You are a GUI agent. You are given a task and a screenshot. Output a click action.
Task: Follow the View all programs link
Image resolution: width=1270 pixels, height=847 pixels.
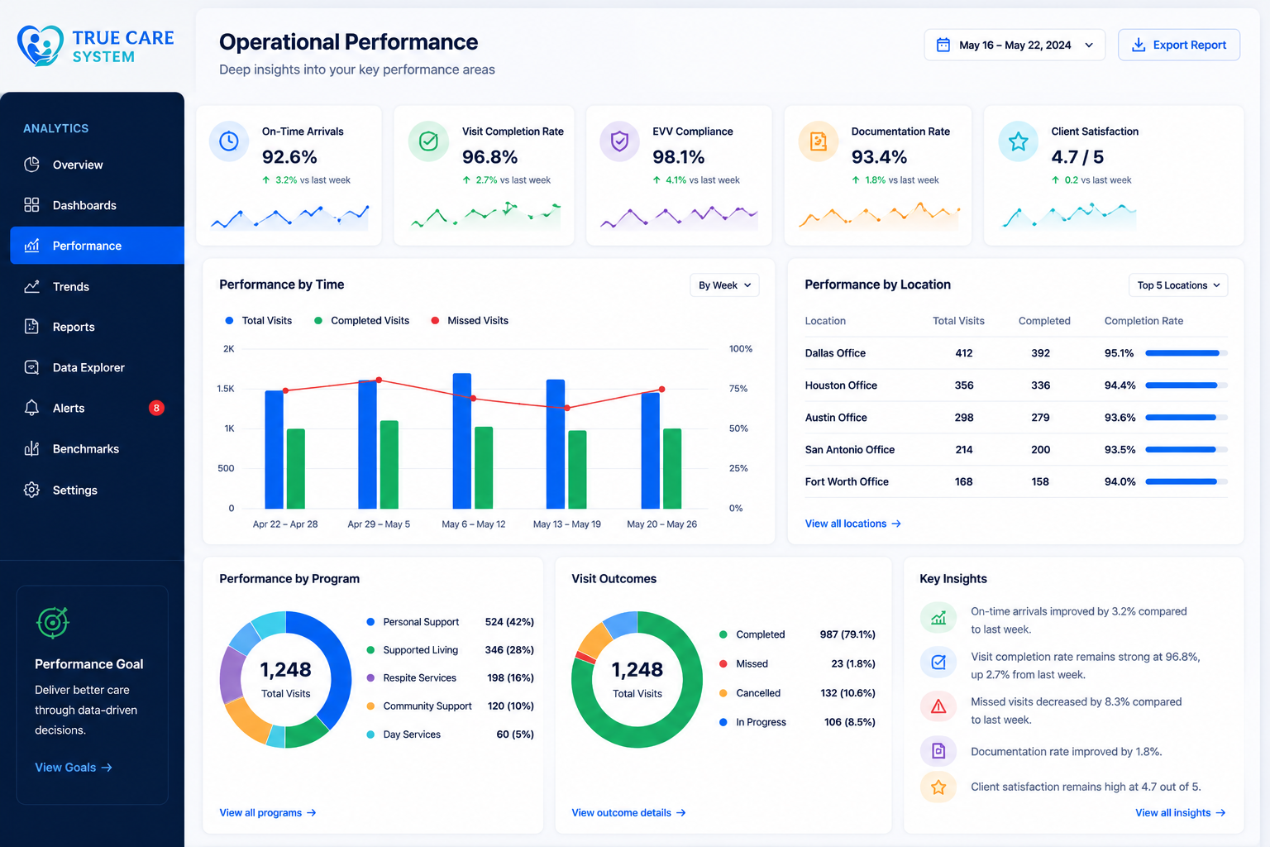pyautogui.click(x=268, y=813)
